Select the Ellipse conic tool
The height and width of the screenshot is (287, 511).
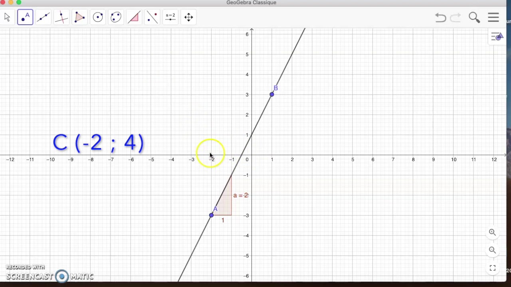116,17
